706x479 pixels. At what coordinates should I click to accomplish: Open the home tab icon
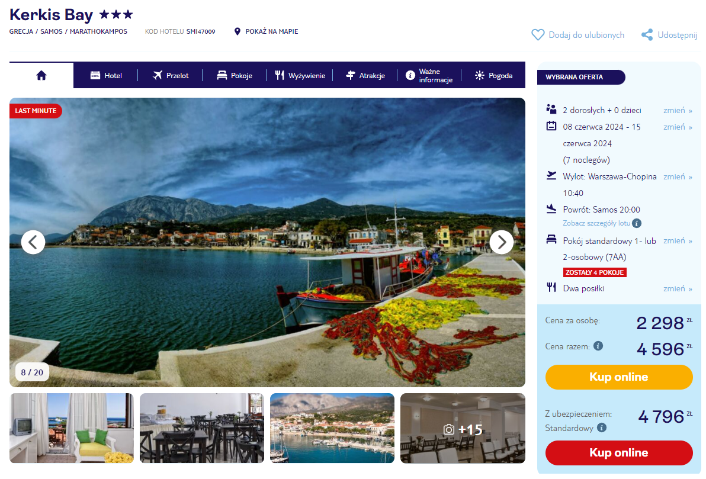tap(41, 75)
